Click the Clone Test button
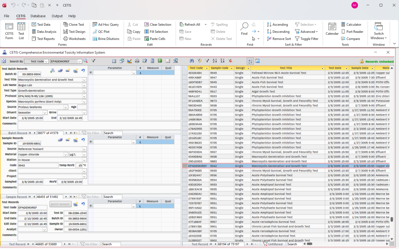399x249 pixels. 74,24
